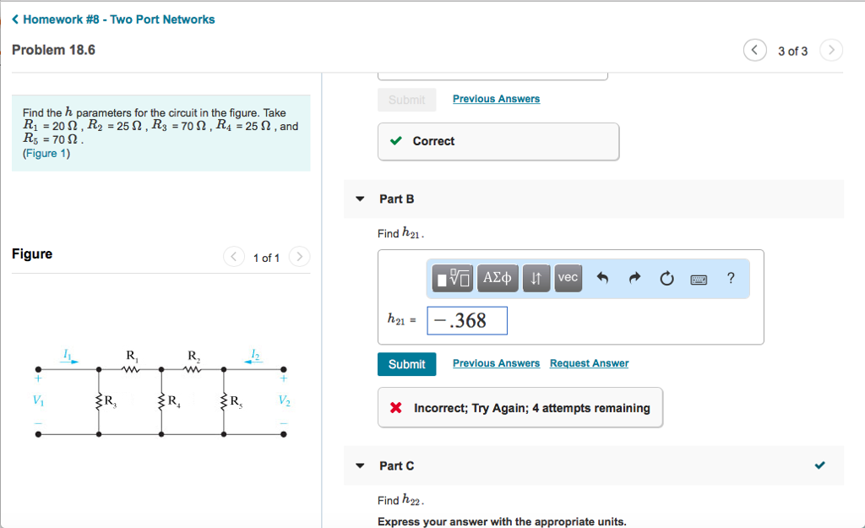The height and width of the screenshot is (528, 865).
Task: Show next figure arrow
Action: tap(300, 257)
